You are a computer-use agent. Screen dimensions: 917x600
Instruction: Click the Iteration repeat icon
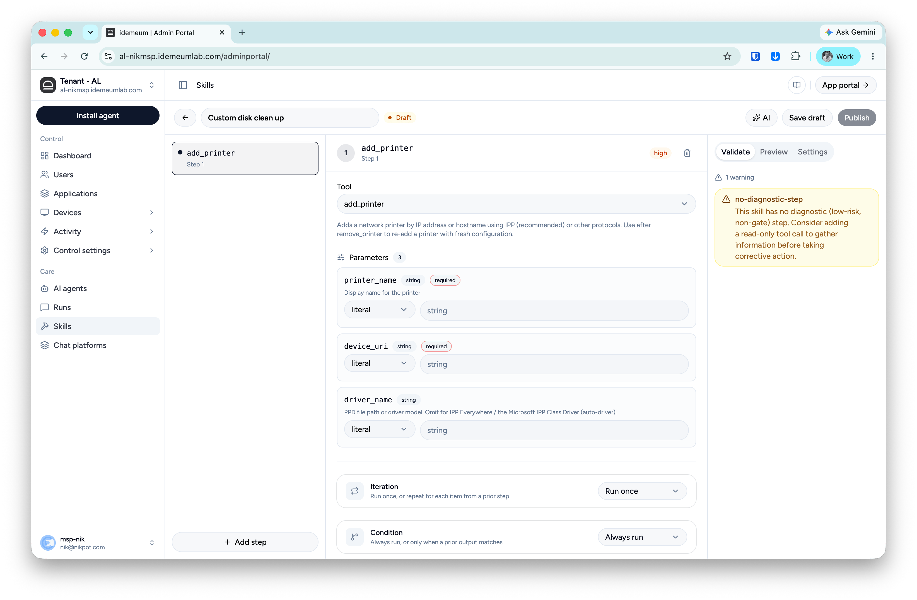tap(354, 491)
